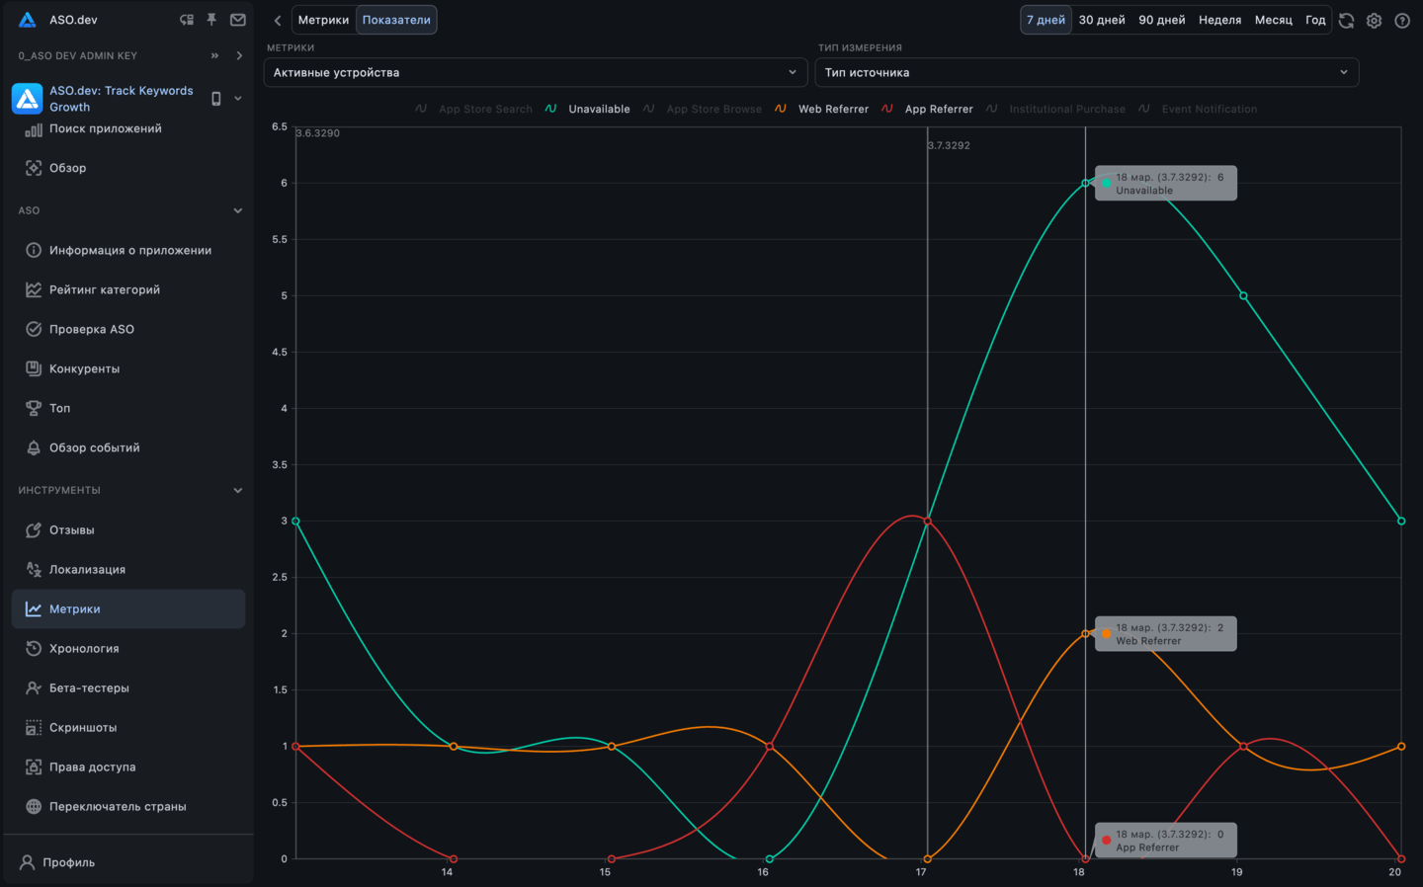Open the Тип источника dimension dropdown
1423x887 pixels.
tap(1086, 72)
